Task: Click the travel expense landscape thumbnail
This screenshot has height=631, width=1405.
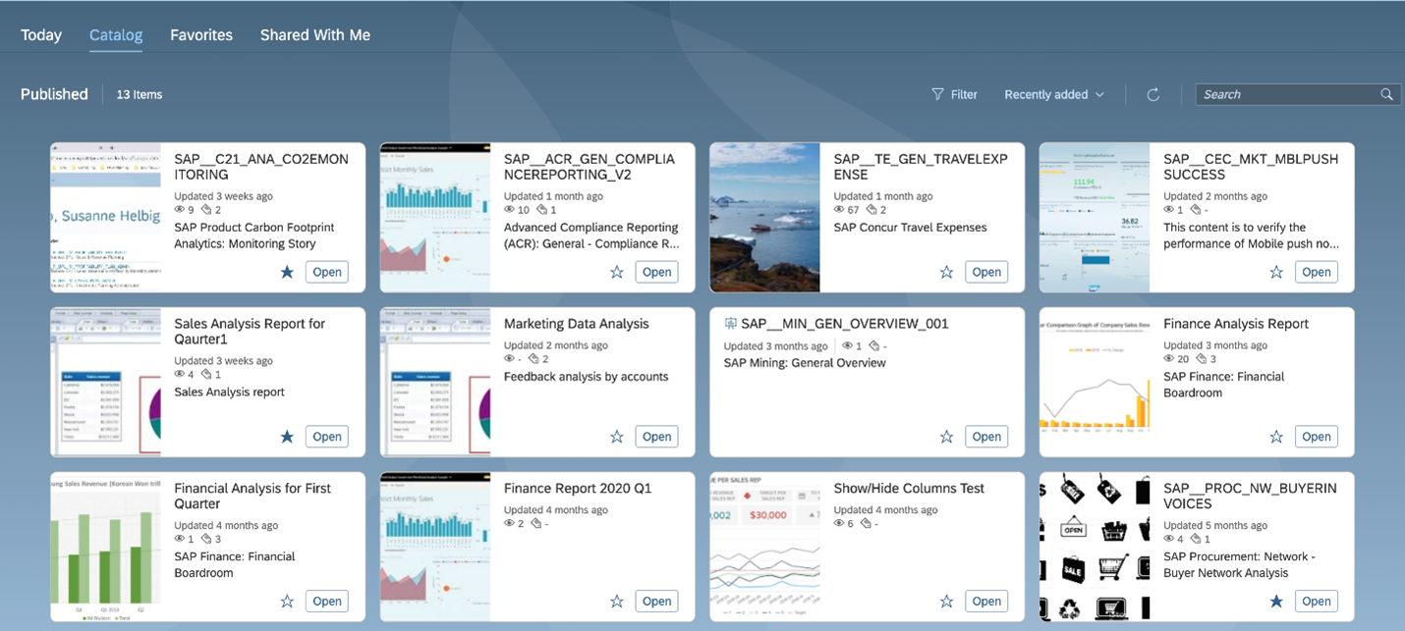Action: [x=764, y=217]
